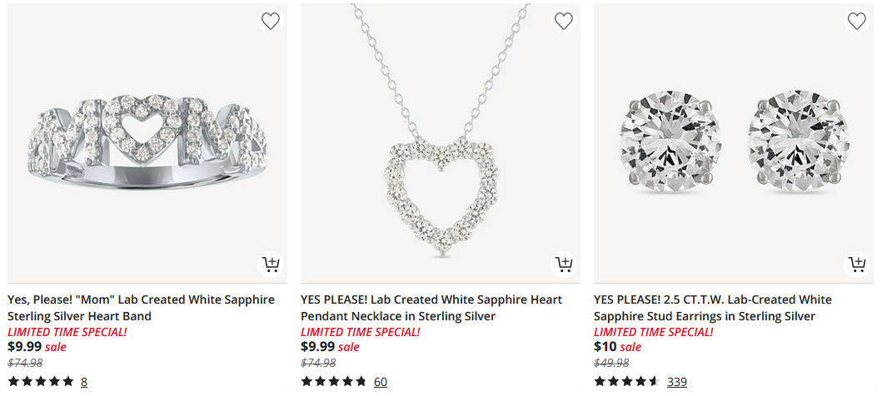Open "Mom" Lab Created White Sapphire Band title
This screenshot has width=882, height=396.
pos(141,308)
